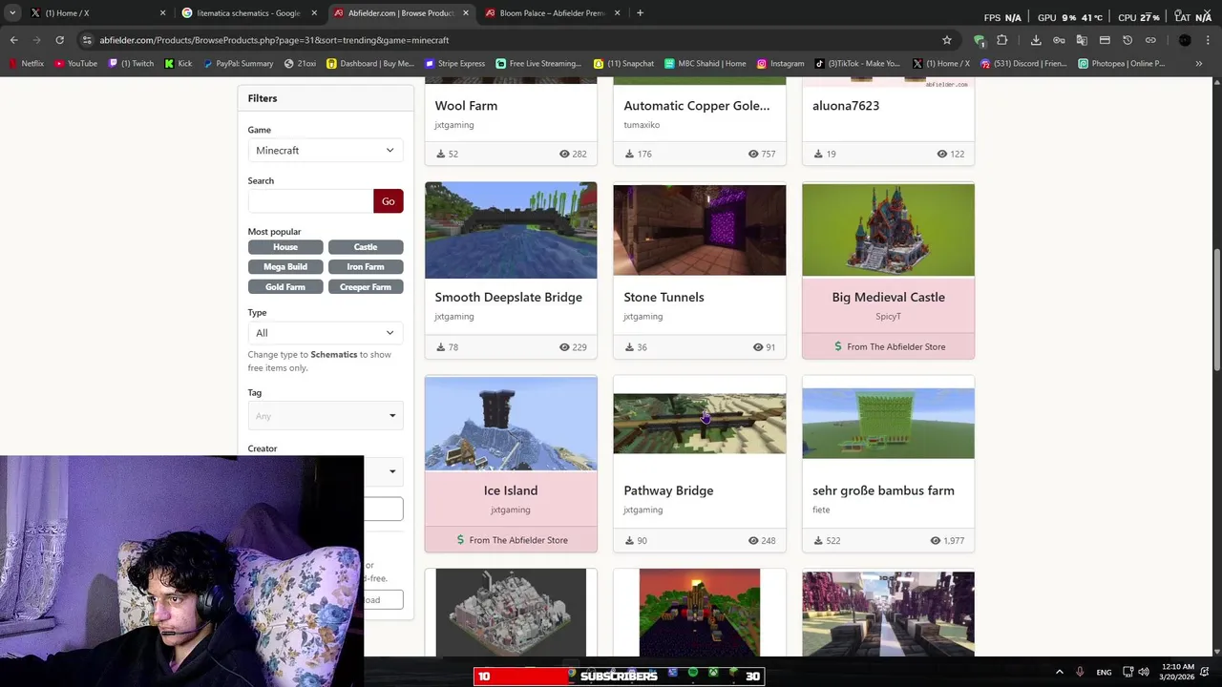Open the Chrome downloads icon

pyautogui.click(x=1036, y=40)
